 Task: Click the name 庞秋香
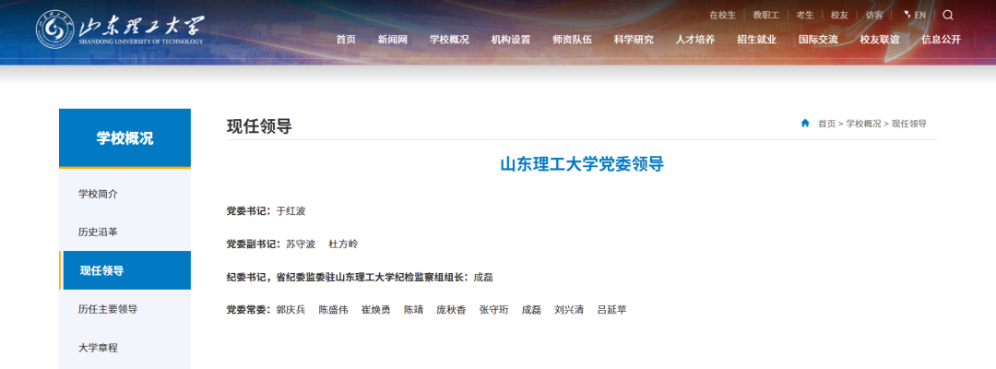[x=451, y=310]
